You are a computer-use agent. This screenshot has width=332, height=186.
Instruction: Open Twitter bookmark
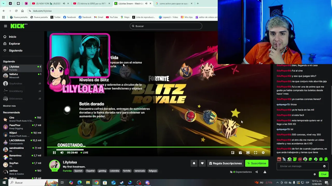click(x=56, y=17)
